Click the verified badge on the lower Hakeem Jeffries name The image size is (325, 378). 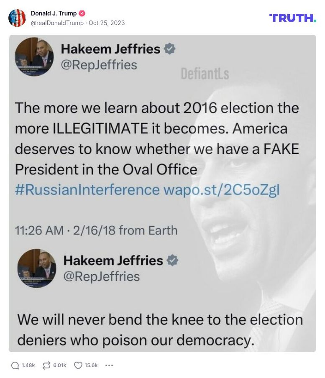(172, 261)
